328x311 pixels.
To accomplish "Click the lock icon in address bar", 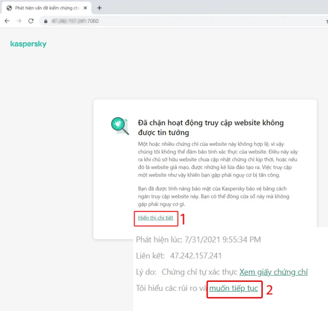I will [46, 21].
